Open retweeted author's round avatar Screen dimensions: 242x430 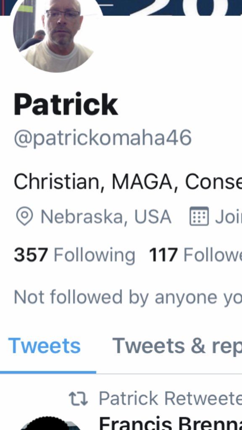coord(47,423)
